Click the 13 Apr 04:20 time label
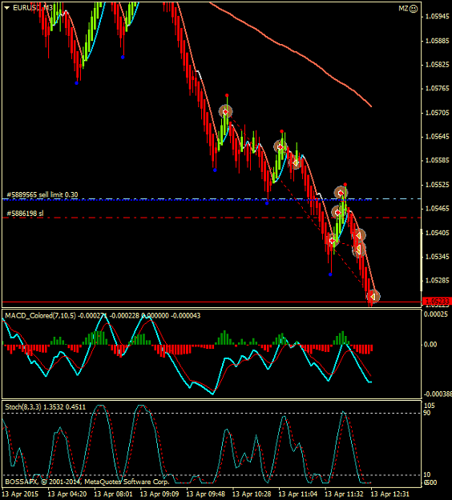 tap(67, 494)
